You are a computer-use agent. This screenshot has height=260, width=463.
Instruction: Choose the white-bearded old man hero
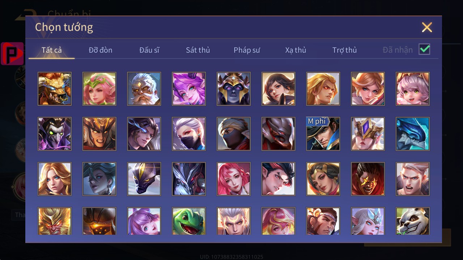pos(144,89)
